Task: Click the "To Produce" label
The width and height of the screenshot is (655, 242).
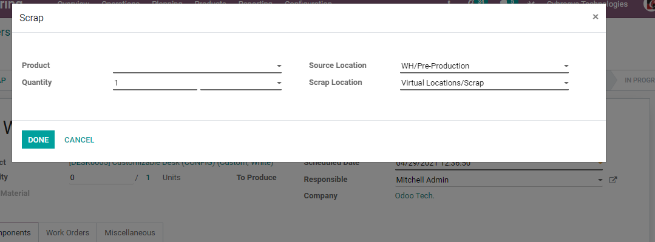Action: [257, 178]
